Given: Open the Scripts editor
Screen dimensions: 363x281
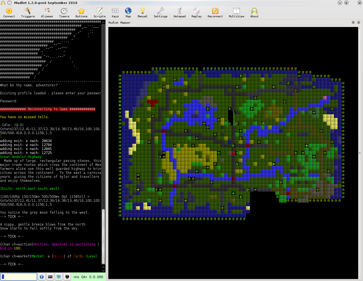Looking at the screenshot, I should tap(100, 13).
